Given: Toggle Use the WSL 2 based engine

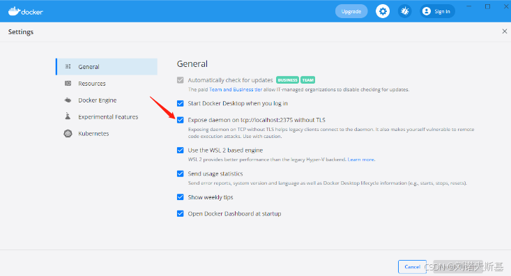Looking at the screenshot, I should click(x=181, y=151).
